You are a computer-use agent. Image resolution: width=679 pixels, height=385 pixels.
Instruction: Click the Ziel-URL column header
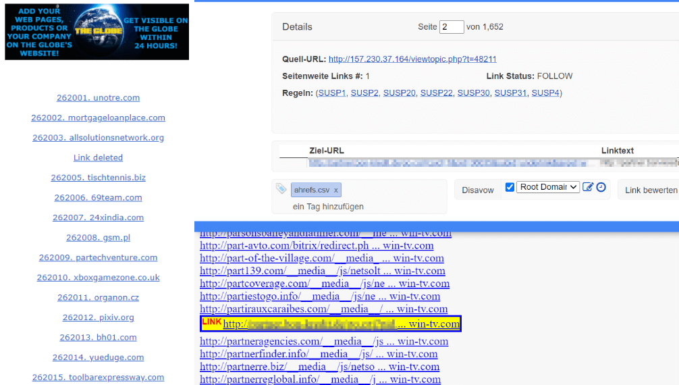(x=327, y=151)
